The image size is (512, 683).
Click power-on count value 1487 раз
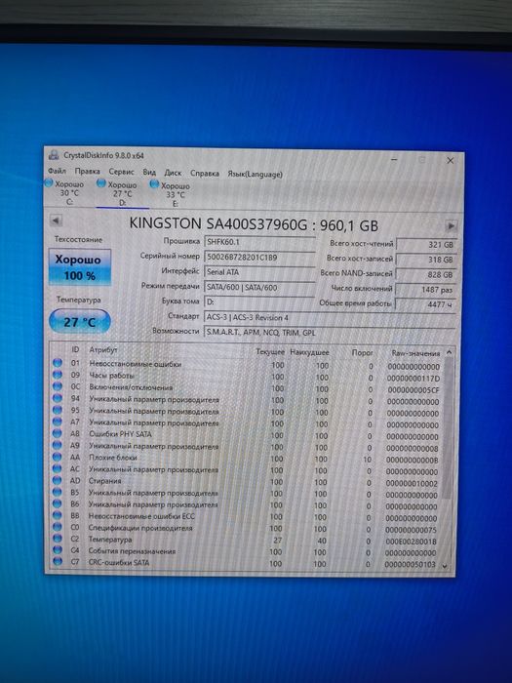click(x=426, y=290)
